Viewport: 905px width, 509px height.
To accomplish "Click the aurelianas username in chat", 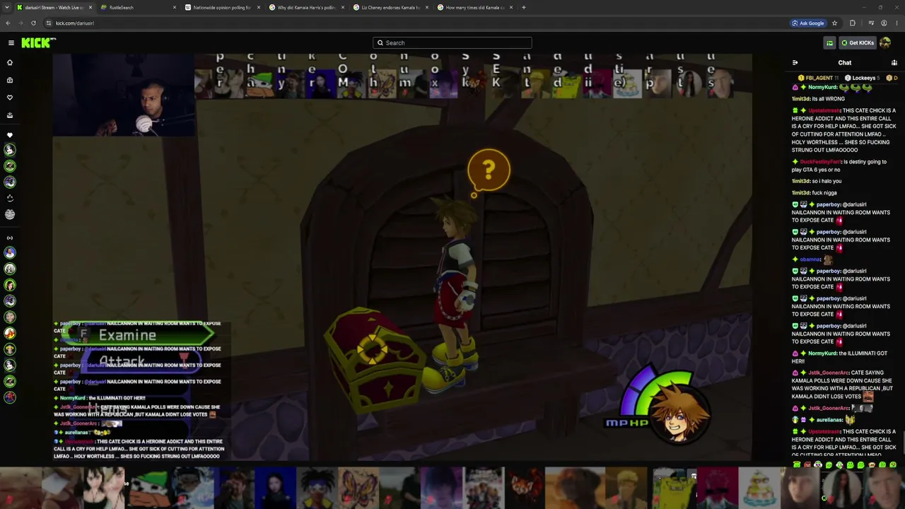I will coord(829,420).
